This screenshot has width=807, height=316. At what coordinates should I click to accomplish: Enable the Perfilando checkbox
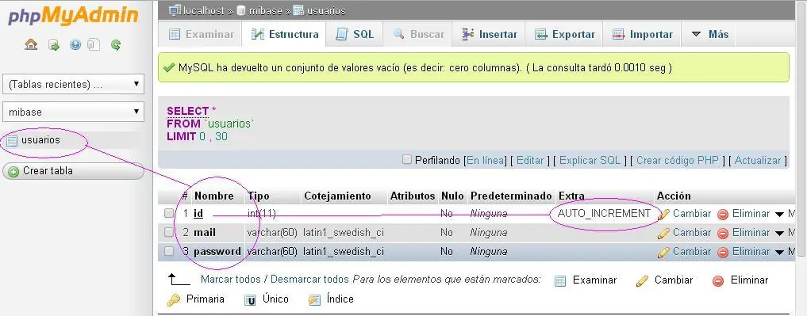pos(407,160)
